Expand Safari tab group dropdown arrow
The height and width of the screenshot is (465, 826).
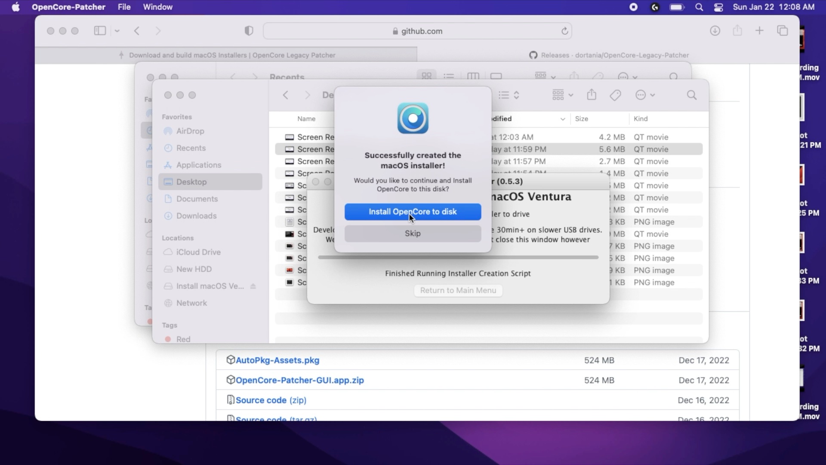point(117,31)
